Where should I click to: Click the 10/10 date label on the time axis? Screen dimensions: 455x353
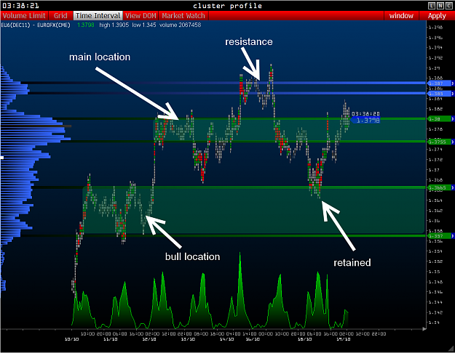(71, 338)
